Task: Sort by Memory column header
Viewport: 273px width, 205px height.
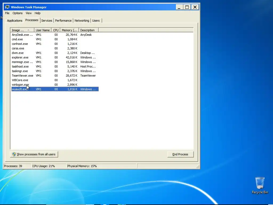Action: click(70, 30)
